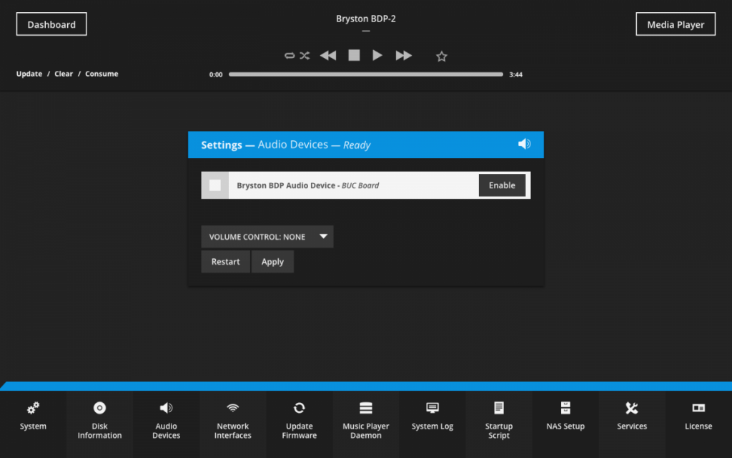Open Update Firmware section

pyautogui.click(x=300, y=424)
